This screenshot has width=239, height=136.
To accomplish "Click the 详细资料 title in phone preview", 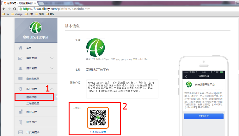I will pyautogui.click(x=204, y=76).
